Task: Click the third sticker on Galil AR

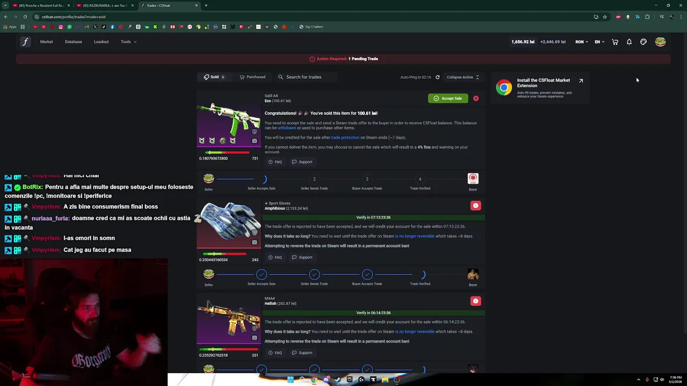Action: tap(222, 140)
